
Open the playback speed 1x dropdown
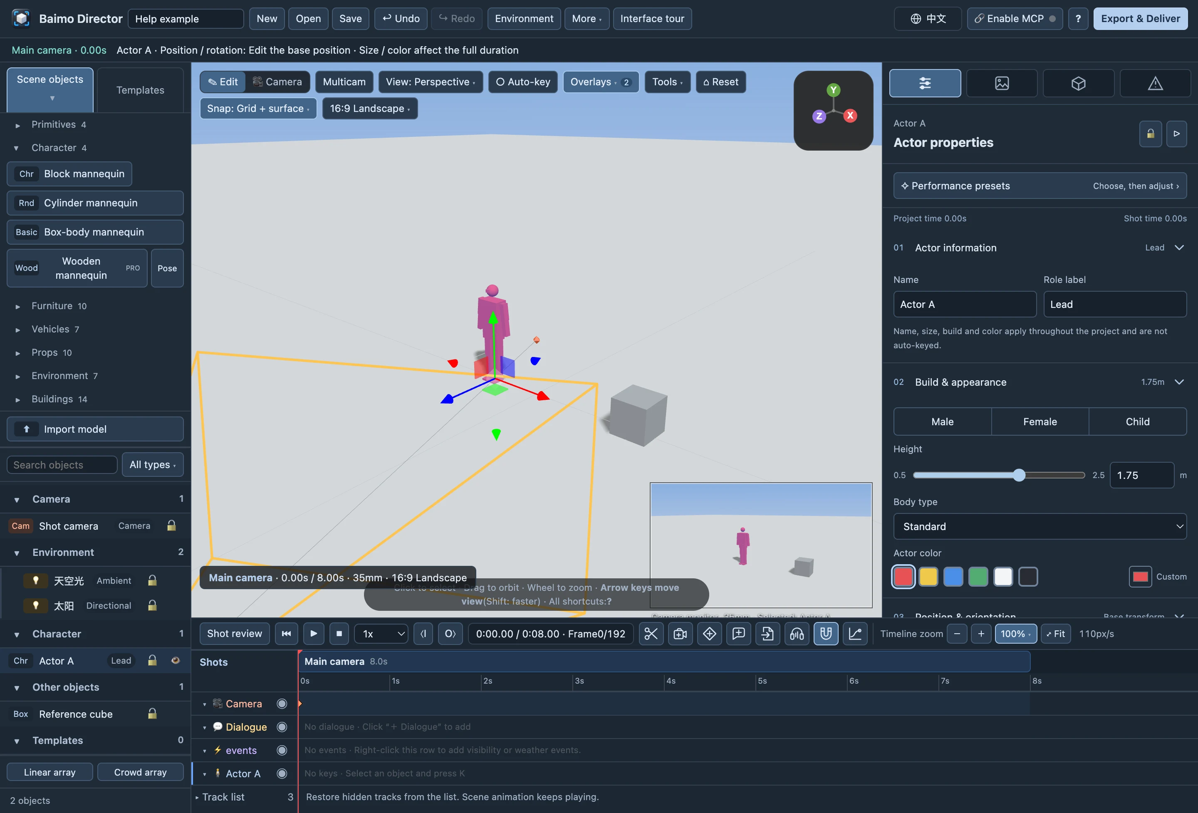pyautogui.click(x=381, y=634)
